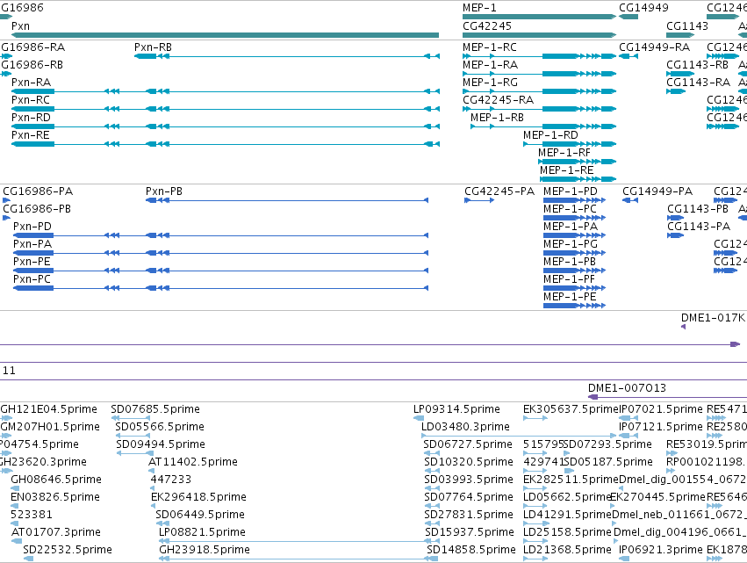Click the purple DME1-007013 feature label
This screenshot has height=563, width=747.
(x=627, y=388)
